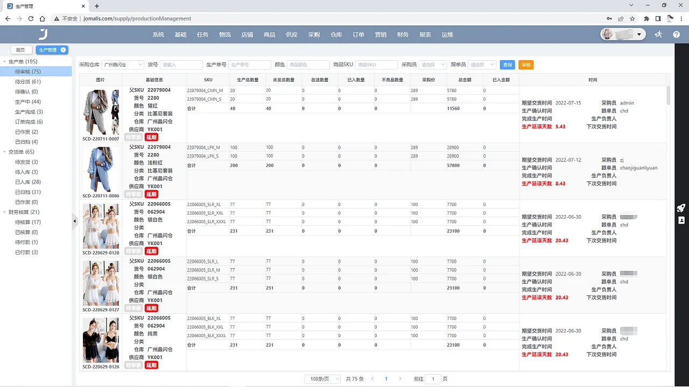The height and width of the screenshot is (387, 689).
Task: Open the 100条/页 page size dropdown
Action: 321,379
